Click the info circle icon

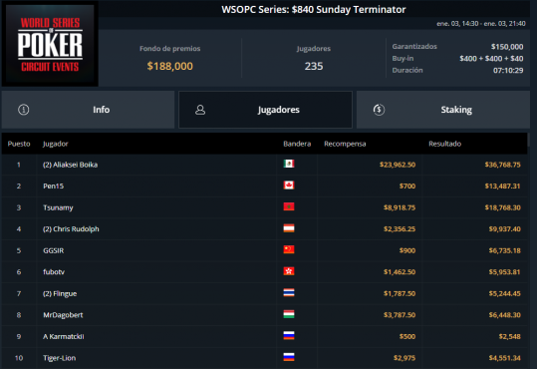[24, 110]
